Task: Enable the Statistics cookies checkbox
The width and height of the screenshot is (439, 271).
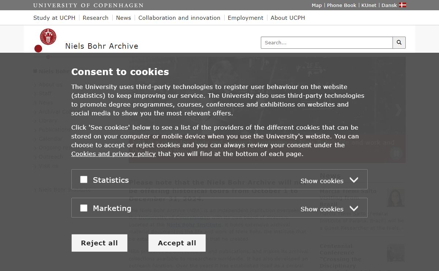Action: [x=84, y=179]
